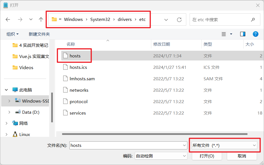Image resolution: width=264 pixels, height=165 pixels.
Task: Toggle the preview pane icon
Action: [242, 34]
